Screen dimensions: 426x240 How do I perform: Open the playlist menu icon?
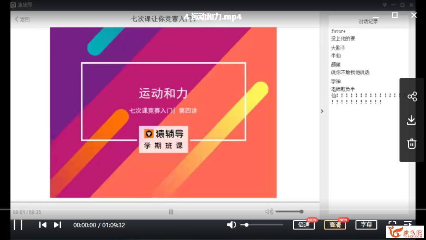(407, 224)
